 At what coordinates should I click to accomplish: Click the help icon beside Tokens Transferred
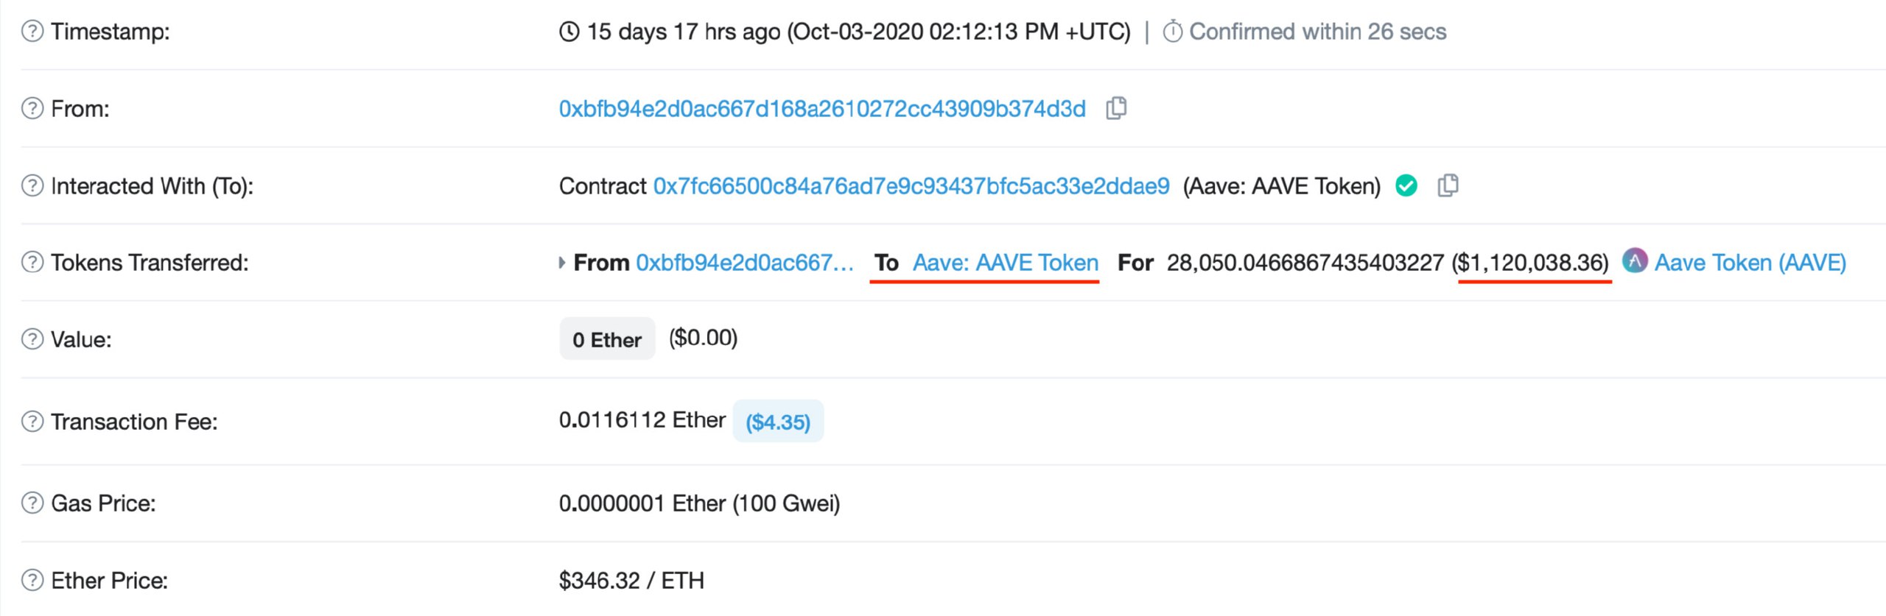(x=32, y=262)
